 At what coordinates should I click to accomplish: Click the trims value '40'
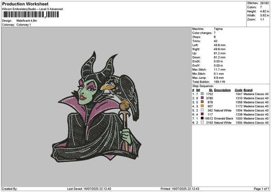(215, 41)
